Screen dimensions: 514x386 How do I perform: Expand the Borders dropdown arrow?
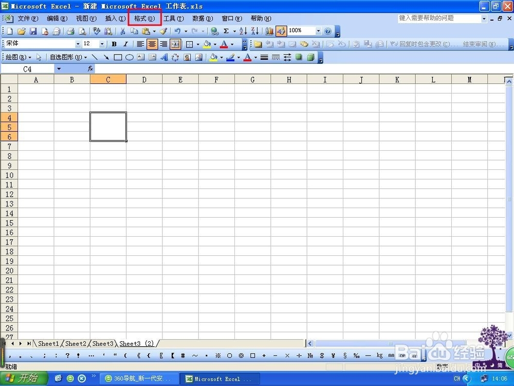(x=198, y=44)
